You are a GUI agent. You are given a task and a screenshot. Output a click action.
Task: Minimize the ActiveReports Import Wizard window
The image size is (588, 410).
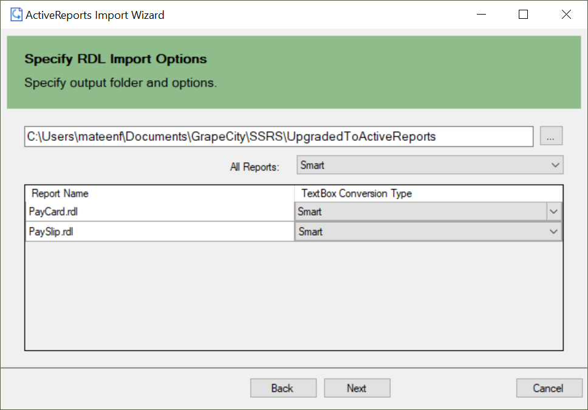click(482, 14)
